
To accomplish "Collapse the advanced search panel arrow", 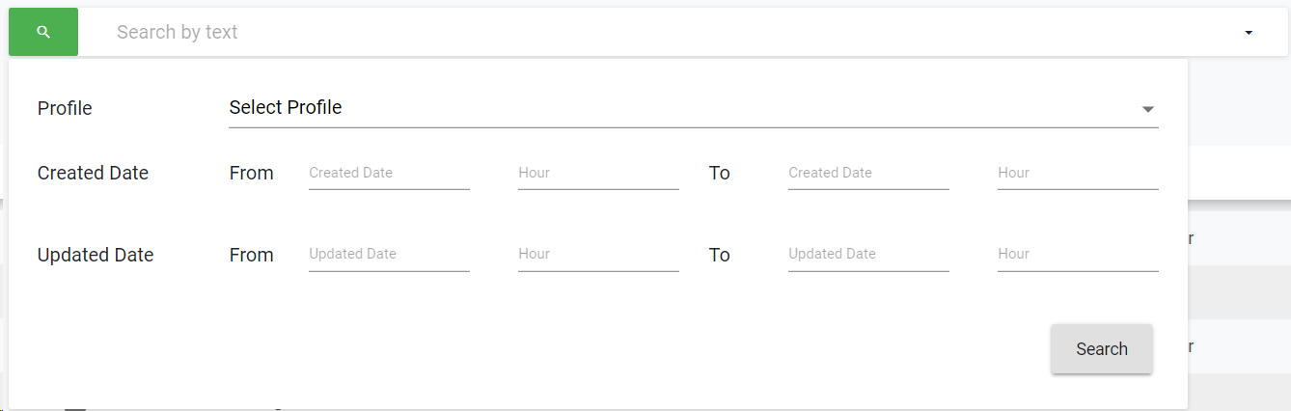I will (x=1249, y=33).
